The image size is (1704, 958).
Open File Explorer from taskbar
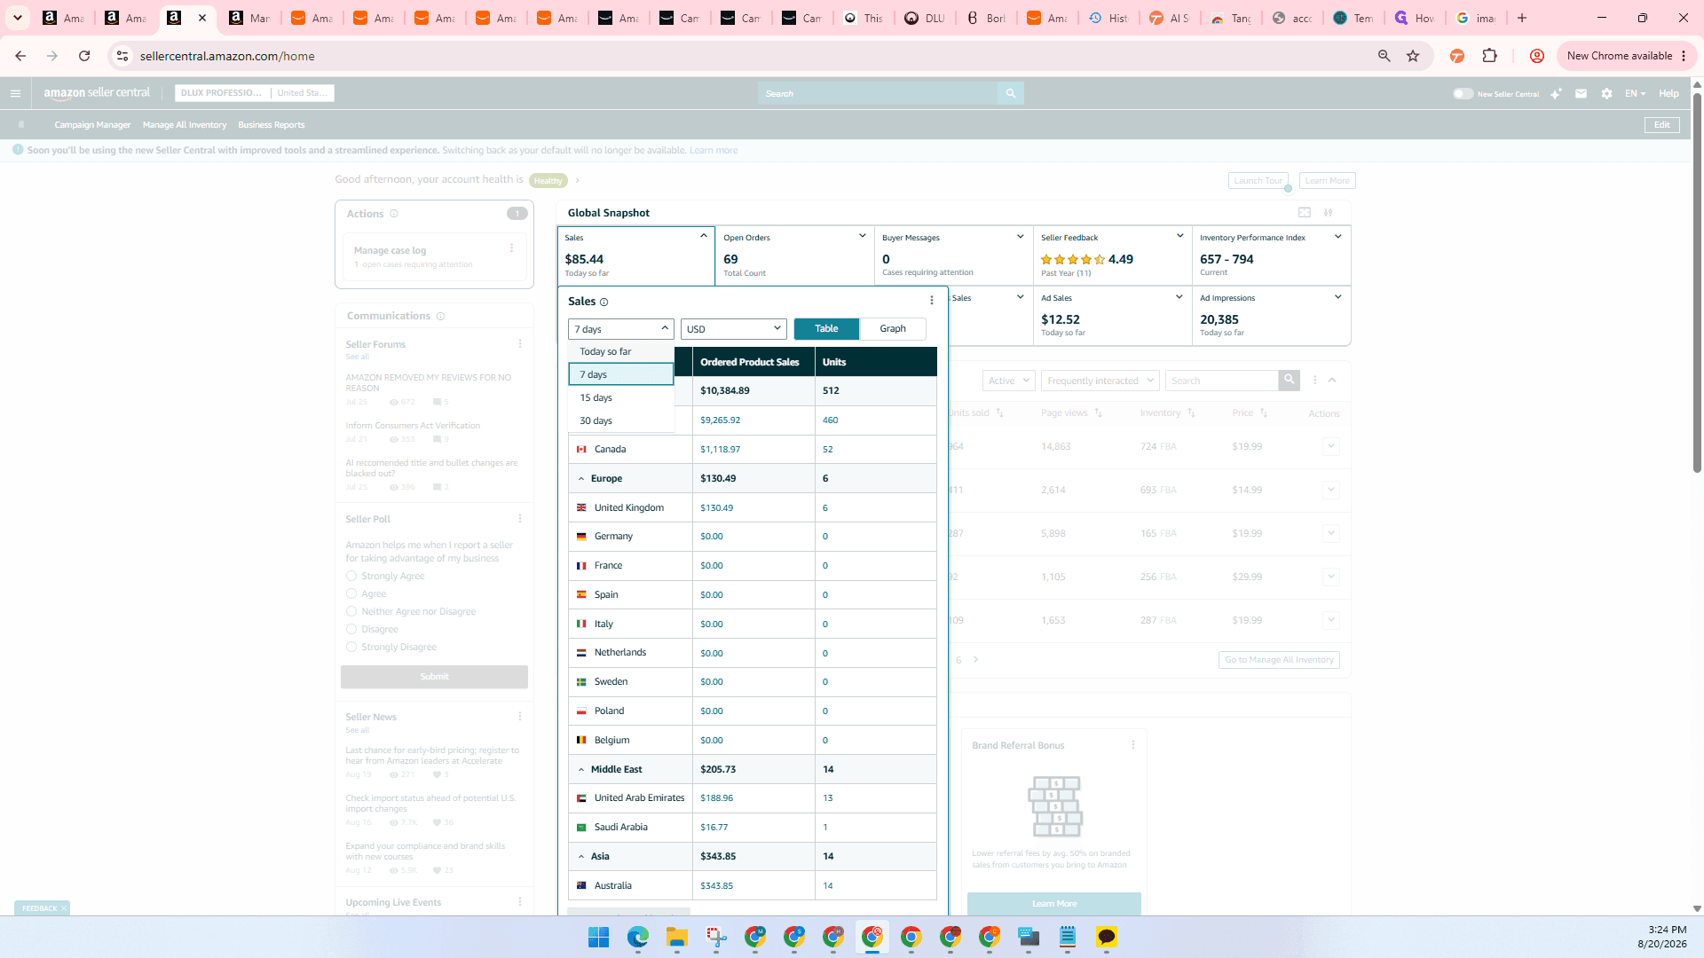point(677,937)
